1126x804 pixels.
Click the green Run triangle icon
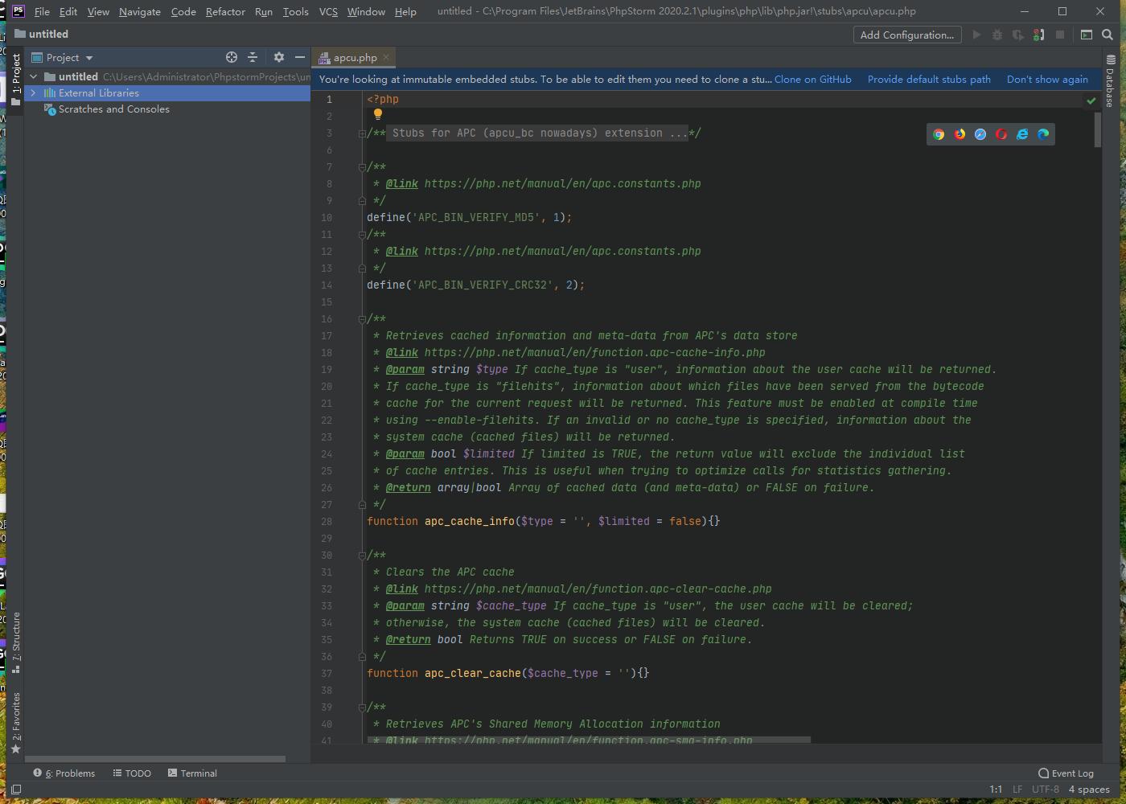(976, 35)
